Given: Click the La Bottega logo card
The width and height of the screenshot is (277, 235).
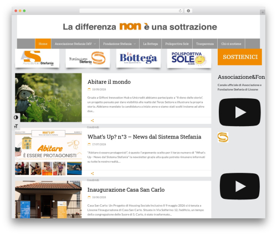Looking at the screenshot, I should click(138, 58).
